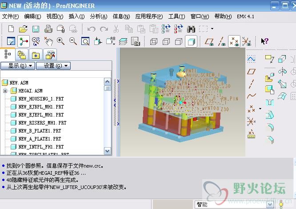Click the context-sensitive help pointer icon
Image resolution: width=296 pixels, height=209 pixels.
(x=264, y=41)
